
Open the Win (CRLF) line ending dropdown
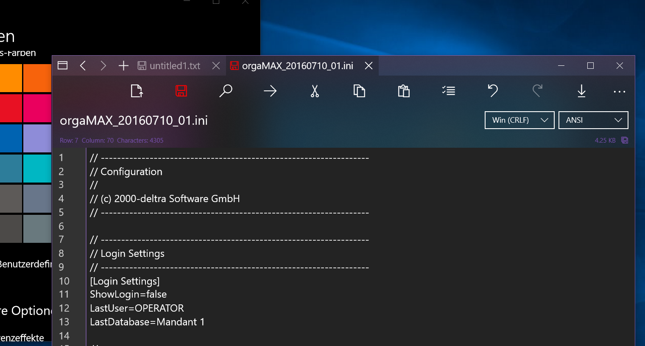pyautogui.click(x=519, y=120)
